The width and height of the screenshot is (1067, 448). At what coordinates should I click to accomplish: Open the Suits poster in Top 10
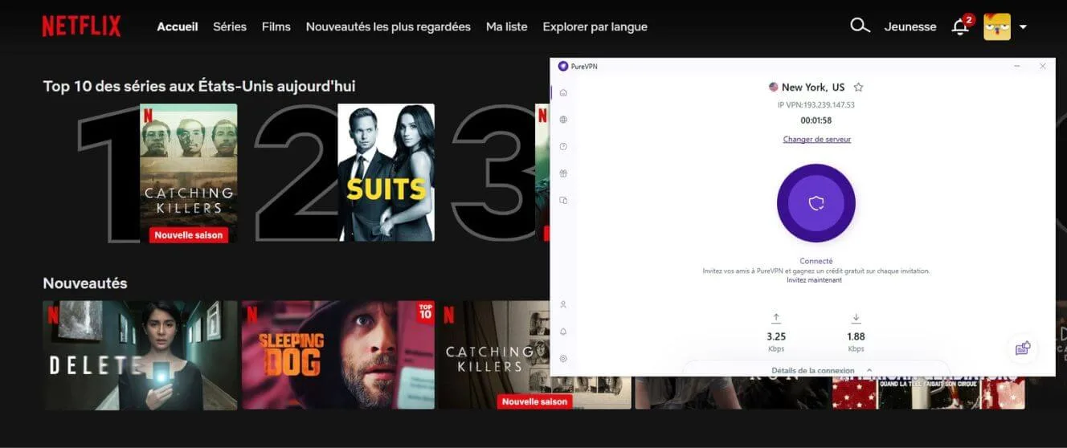pos(386,173)
